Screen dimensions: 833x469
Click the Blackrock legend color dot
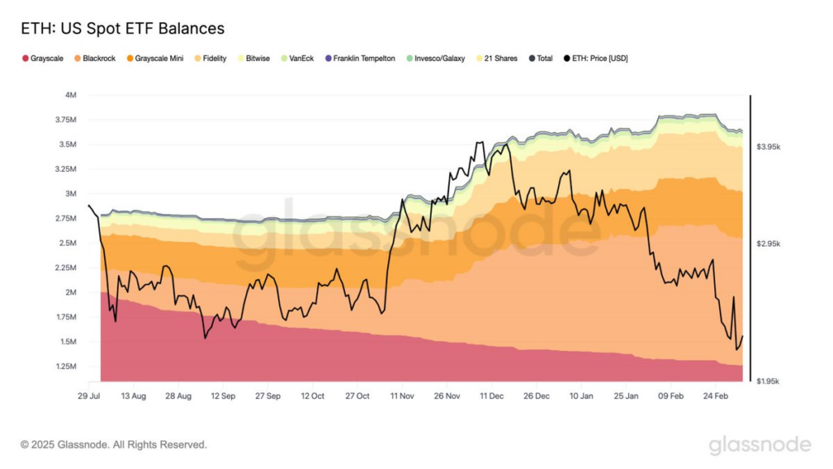(x=77, y=59)
